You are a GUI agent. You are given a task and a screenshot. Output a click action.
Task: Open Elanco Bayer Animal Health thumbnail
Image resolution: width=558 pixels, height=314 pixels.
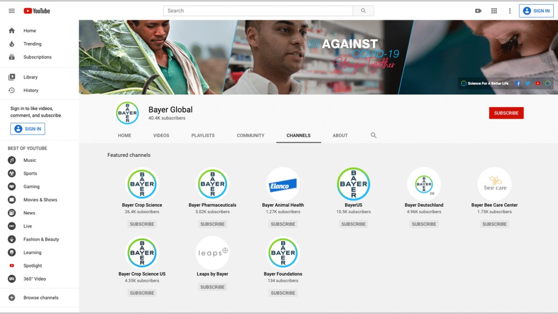[x=283, y=184]
